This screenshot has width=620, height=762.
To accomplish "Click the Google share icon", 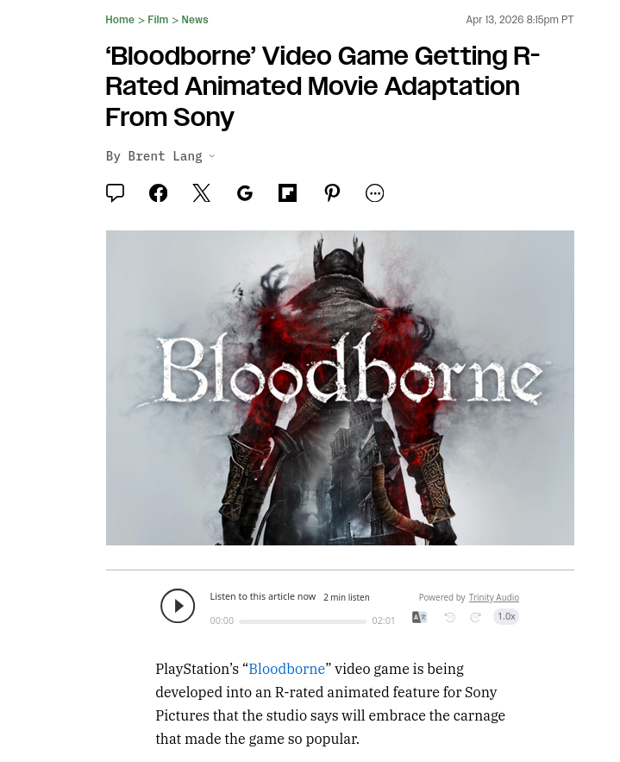I will pyautogui.click(x=245, y=193).
